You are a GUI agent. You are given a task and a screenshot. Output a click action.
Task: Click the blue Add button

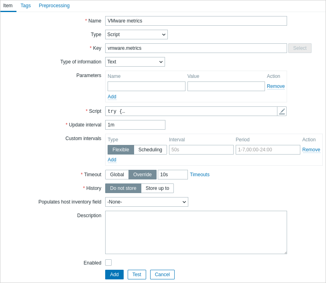point(114,275)
